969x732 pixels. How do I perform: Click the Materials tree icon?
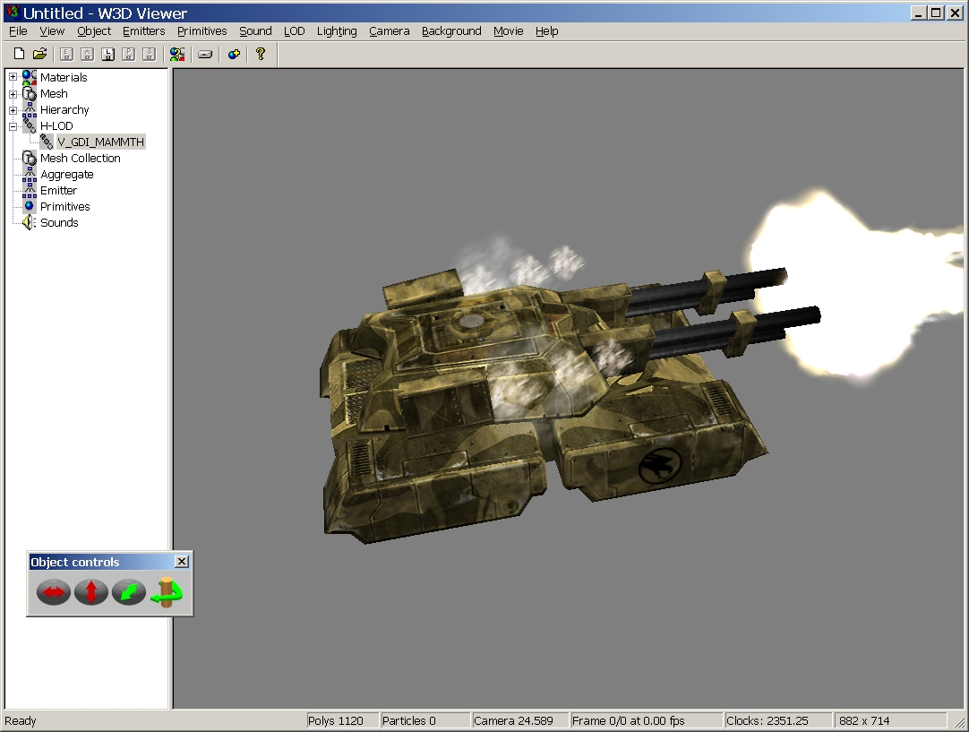click(x=29, y=77)
